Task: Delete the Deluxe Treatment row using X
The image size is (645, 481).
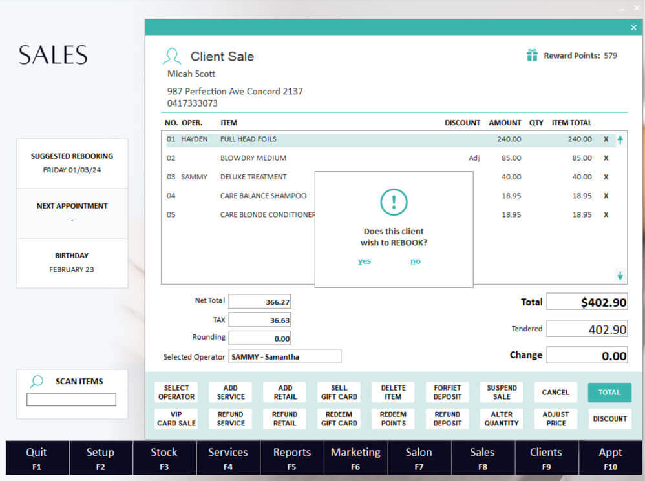Action: click(x=606, y=177)
